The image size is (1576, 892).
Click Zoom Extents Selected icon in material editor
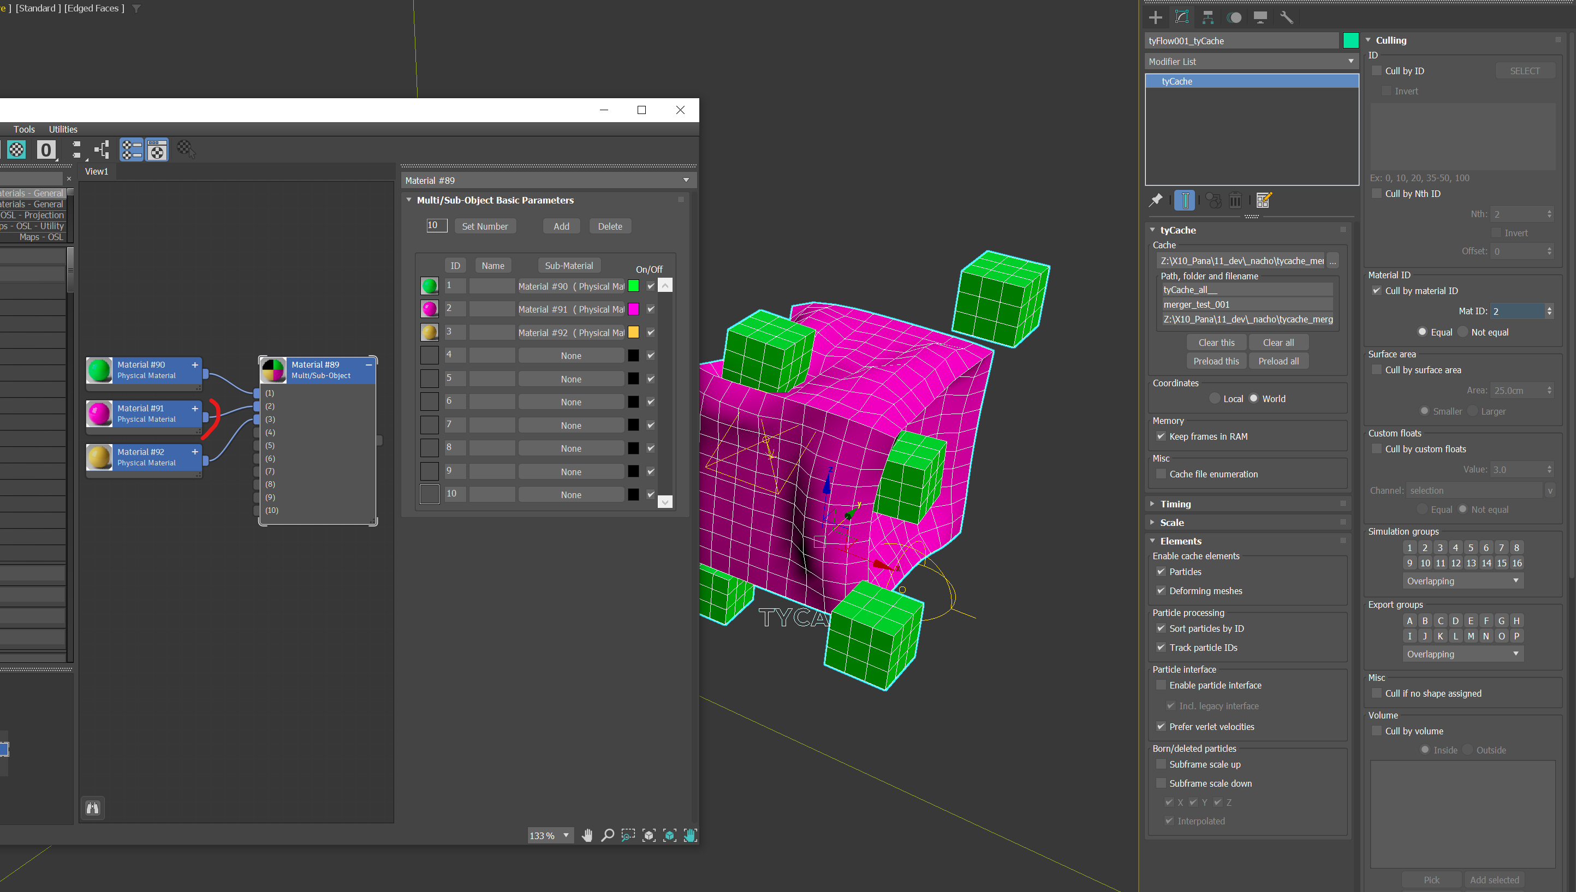pos(670,835)
